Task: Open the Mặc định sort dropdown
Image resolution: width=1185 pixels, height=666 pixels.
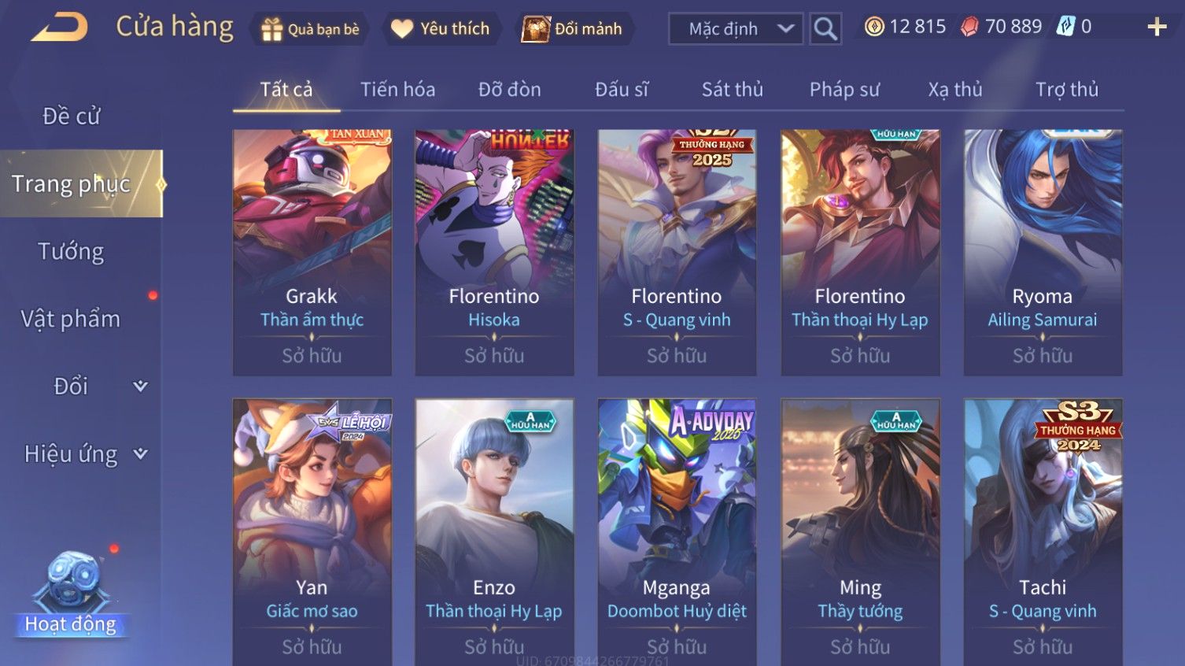Action: (736, 29)
